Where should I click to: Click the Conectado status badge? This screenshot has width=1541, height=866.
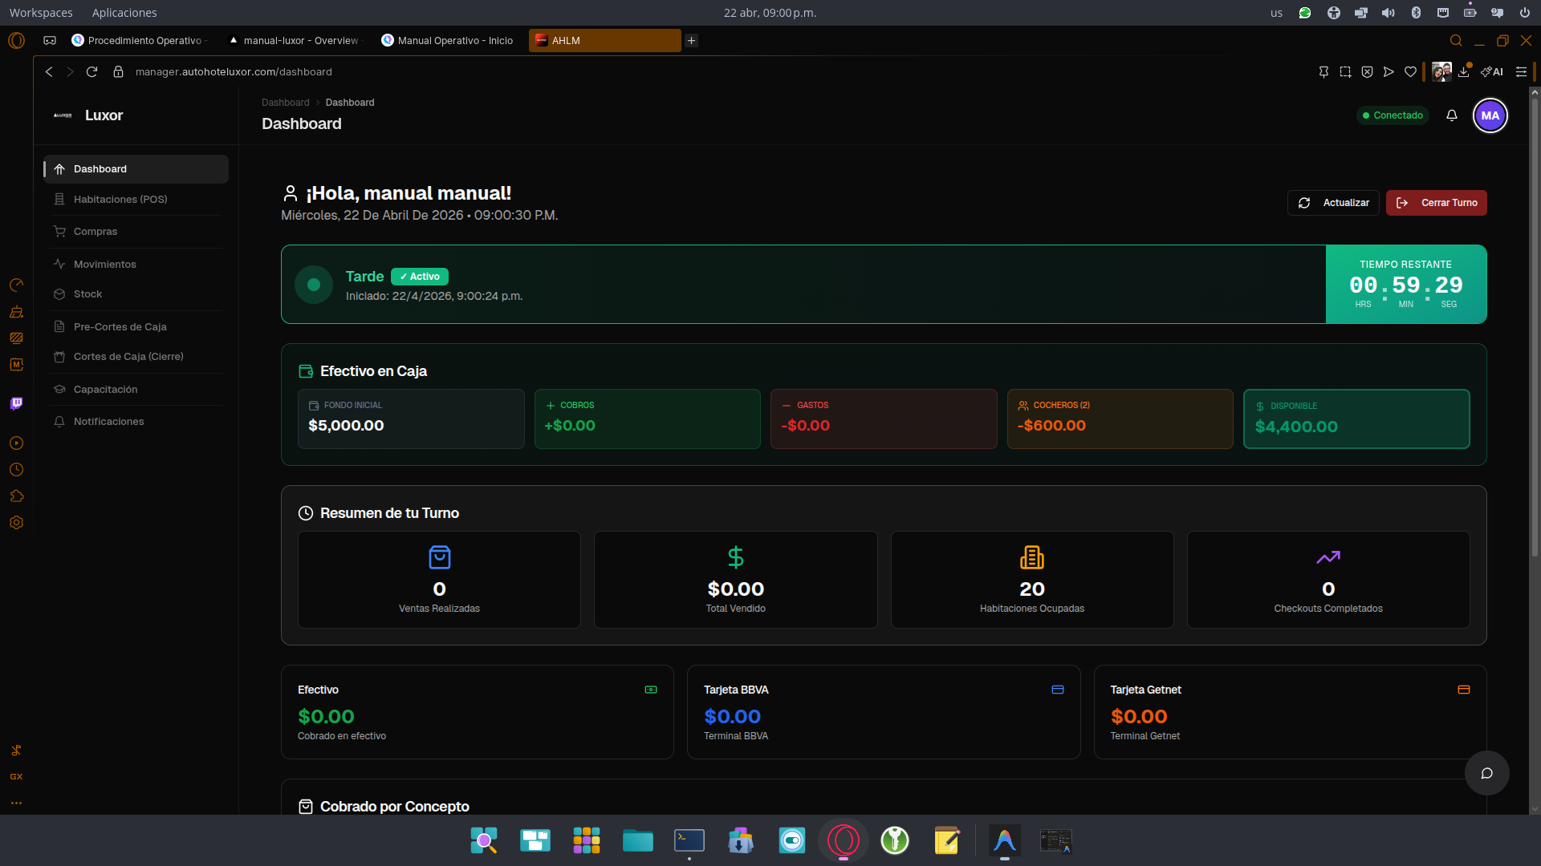point(1393,115)
